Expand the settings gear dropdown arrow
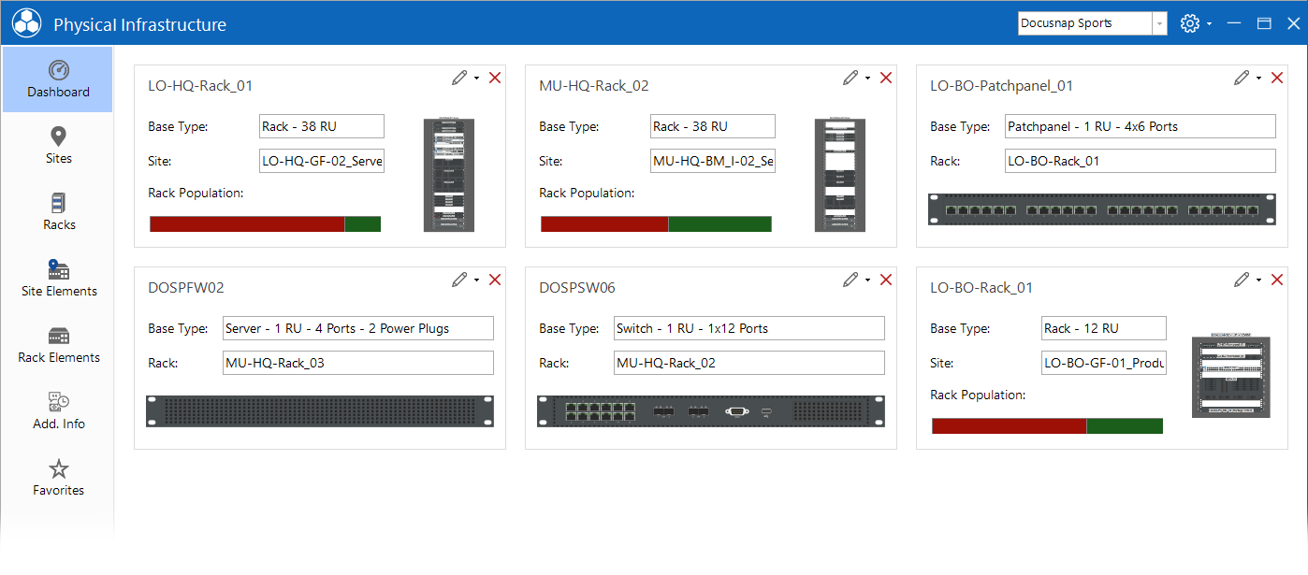This screenshot has height=575, width=1308. [x=1209, y=24]
